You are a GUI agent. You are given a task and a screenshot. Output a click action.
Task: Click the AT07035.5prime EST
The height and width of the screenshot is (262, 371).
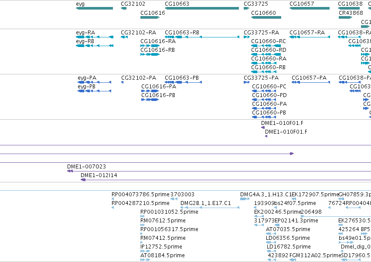pyautogui.click(x=271, y=234)
